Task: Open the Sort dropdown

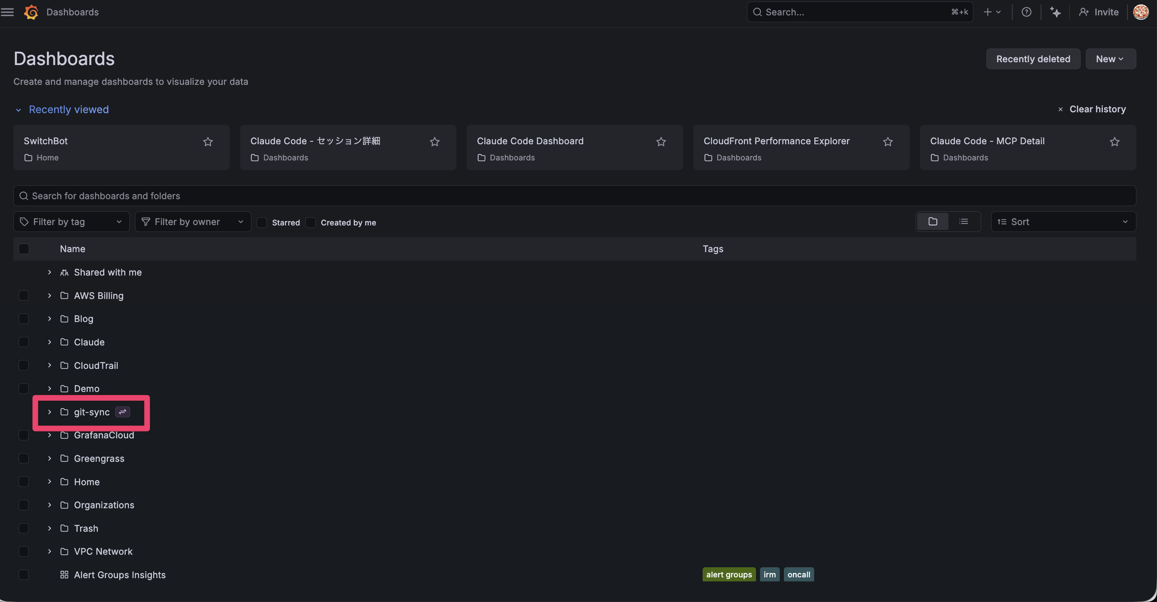Action: pyautogui.click(x=1063, y=222)
